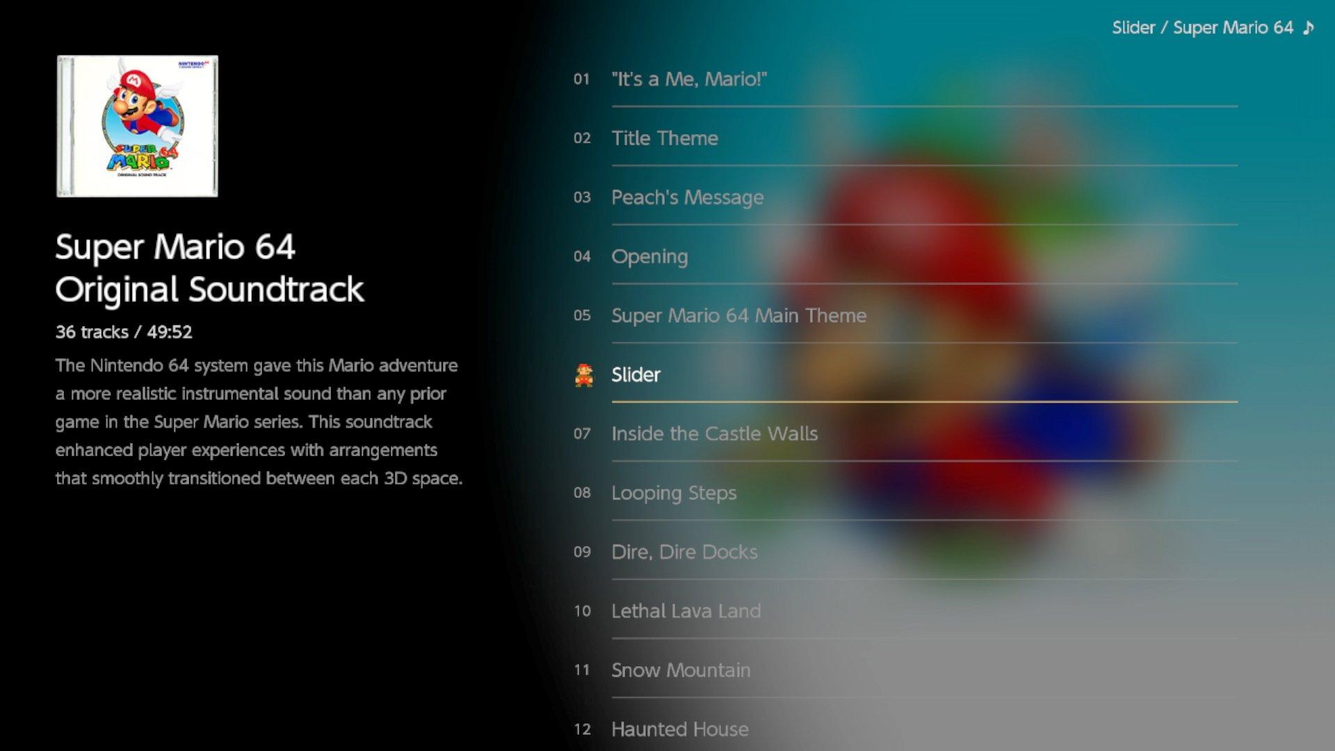The height and width of the screenshot is (751, 1335).
Task: Select track 09 Dire, Dire Docks
Action: coord(683,551)
